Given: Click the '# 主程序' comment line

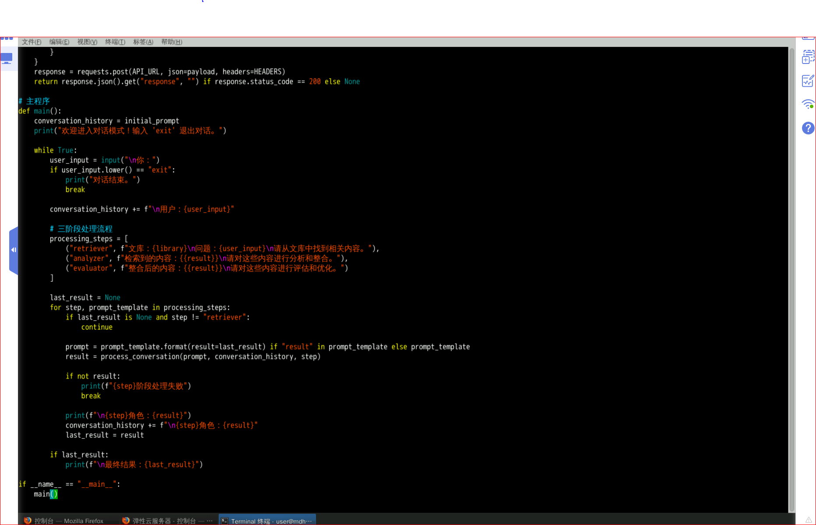Looking at the screenshot, I should (34, 101).
